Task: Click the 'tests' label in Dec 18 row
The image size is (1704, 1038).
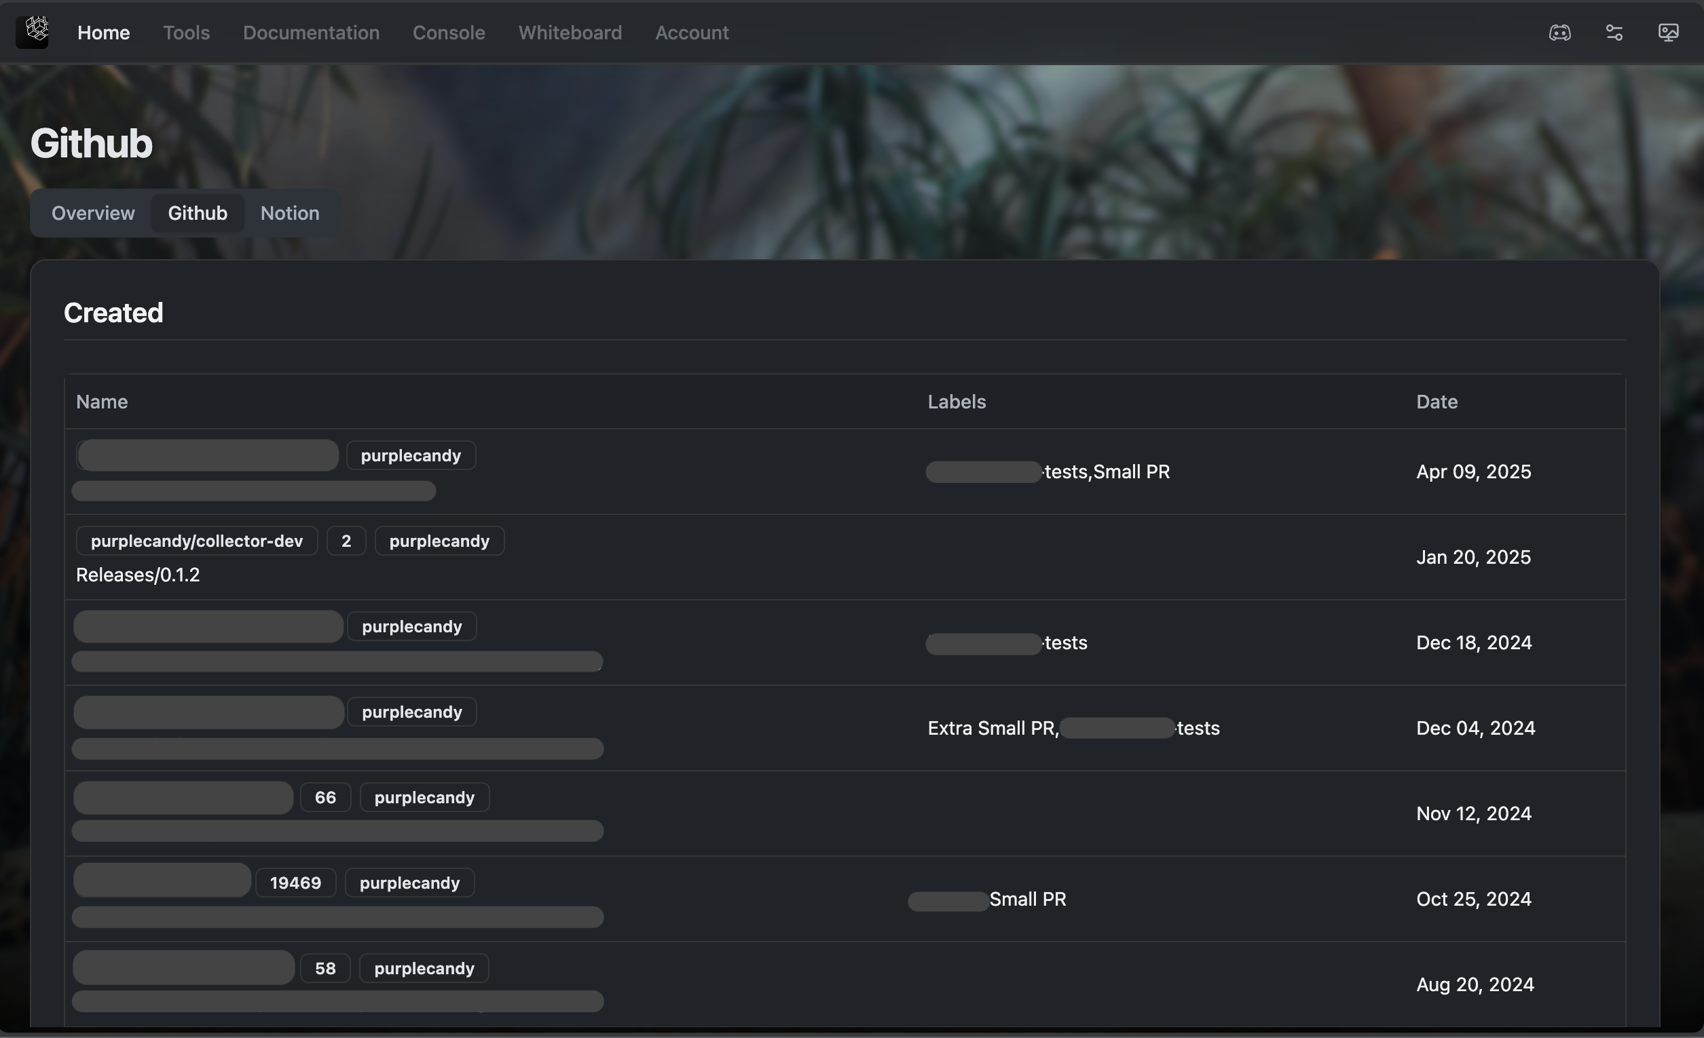Action: point(1066,642)
